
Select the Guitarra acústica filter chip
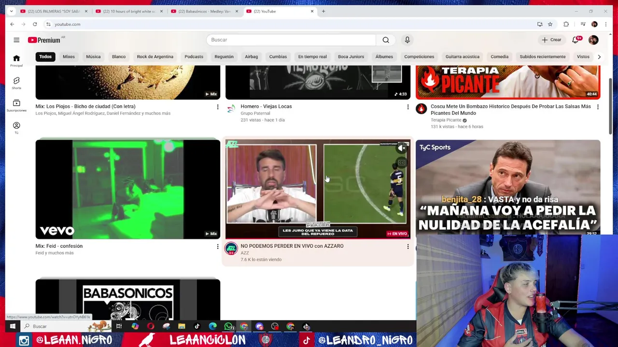click(x=462, y=57)
